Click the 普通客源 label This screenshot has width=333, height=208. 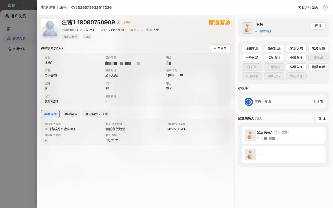(x=219, y=22)
